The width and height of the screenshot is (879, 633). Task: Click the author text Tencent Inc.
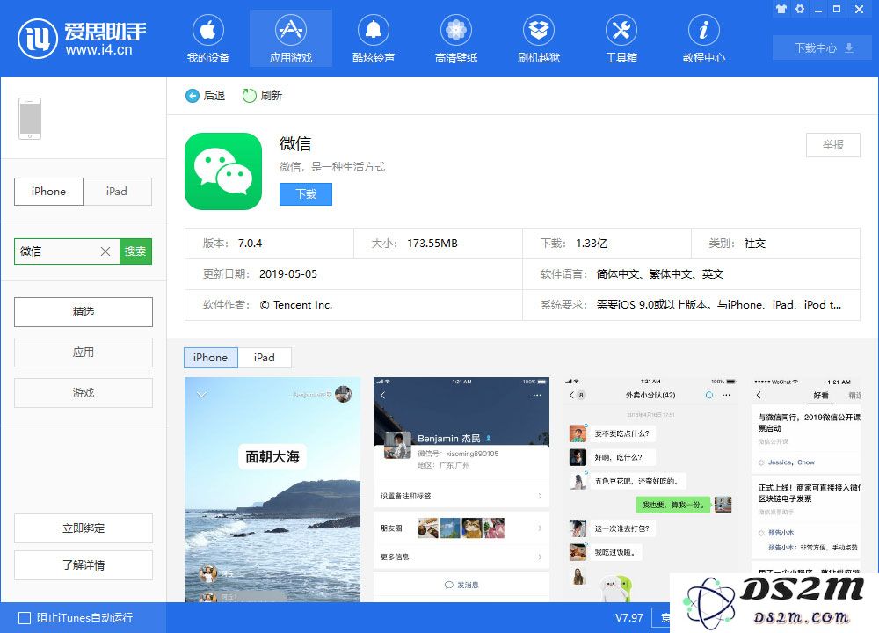pos(296,305)
